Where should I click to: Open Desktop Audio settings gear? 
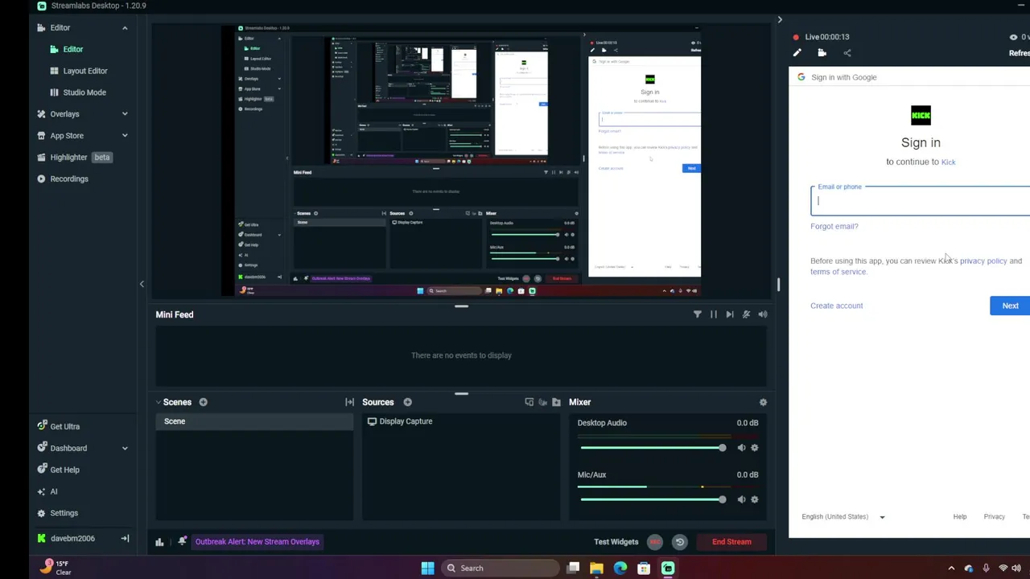pyautogui.click(x=754, y=448)
